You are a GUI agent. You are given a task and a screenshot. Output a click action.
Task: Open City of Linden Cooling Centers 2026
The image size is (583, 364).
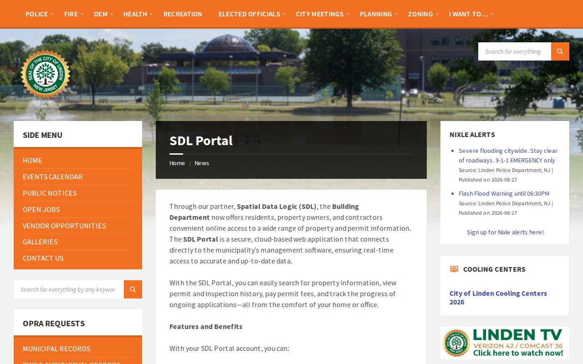pyautogui.click(x=498, y=298)
